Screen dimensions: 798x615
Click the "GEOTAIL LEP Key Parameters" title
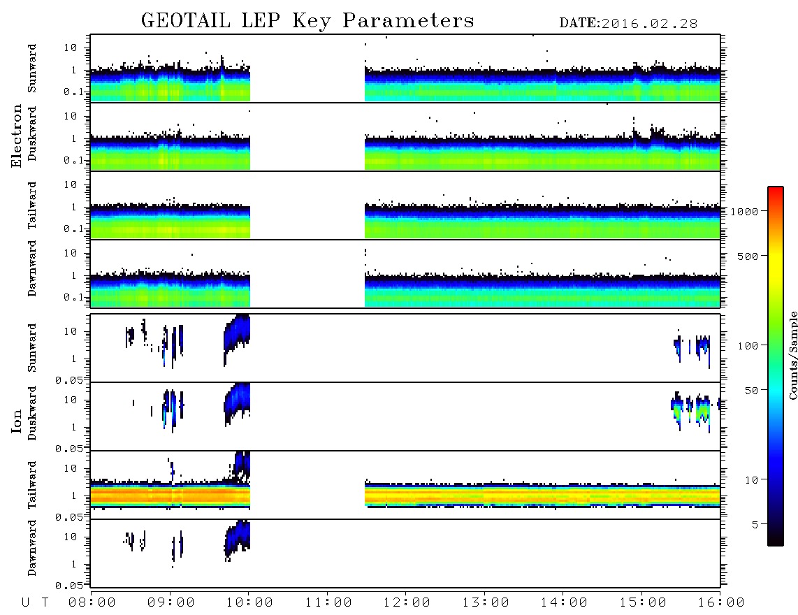[x=307, y=21]
